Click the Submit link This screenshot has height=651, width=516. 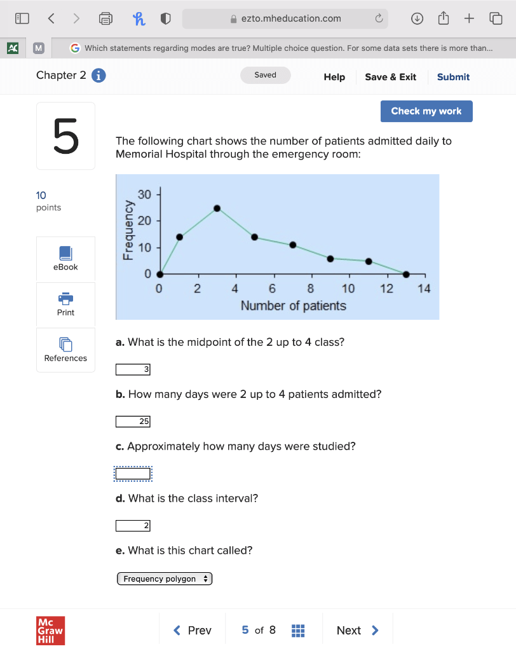coord(453,77)
